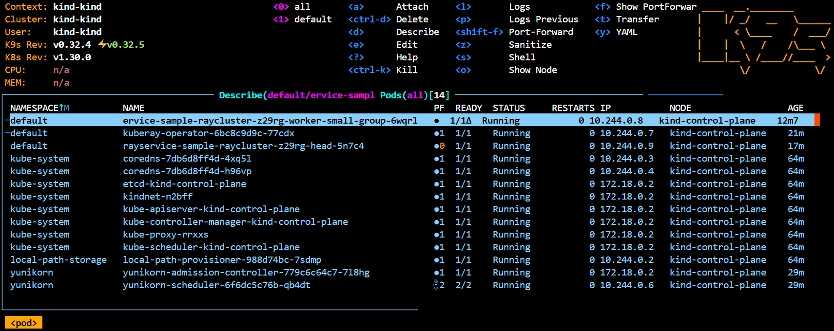Screen dimensions: 834x331
Task: Select the coredns-7db6d8ff4d-h96vp pod
Action: tap(187, 171)
